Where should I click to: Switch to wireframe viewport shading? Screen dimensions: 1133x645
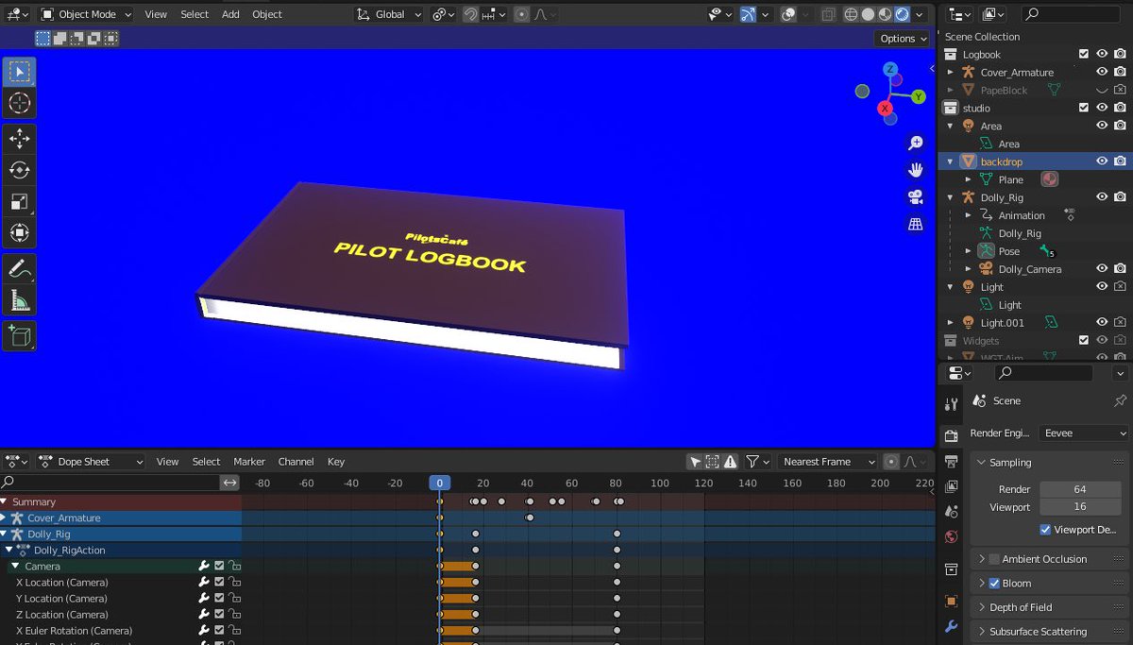tap(851, 14)
